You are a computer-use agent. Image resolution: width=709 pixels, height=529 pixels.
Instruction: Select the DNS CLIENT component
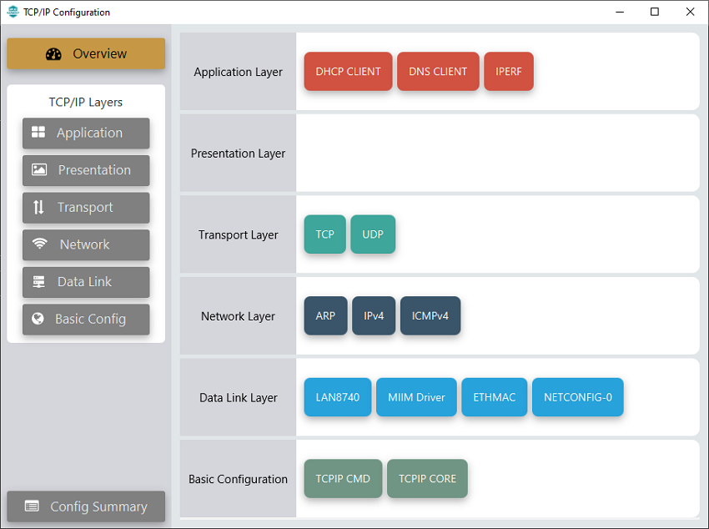pyautogui.click(x=438, y=72)
